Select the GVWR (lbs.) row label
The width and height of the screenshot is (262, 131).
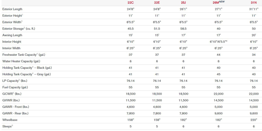click(x=11, y=100)
